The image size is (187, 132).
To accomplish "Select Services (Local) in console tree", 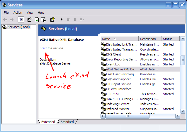I will tap(18, 27).
